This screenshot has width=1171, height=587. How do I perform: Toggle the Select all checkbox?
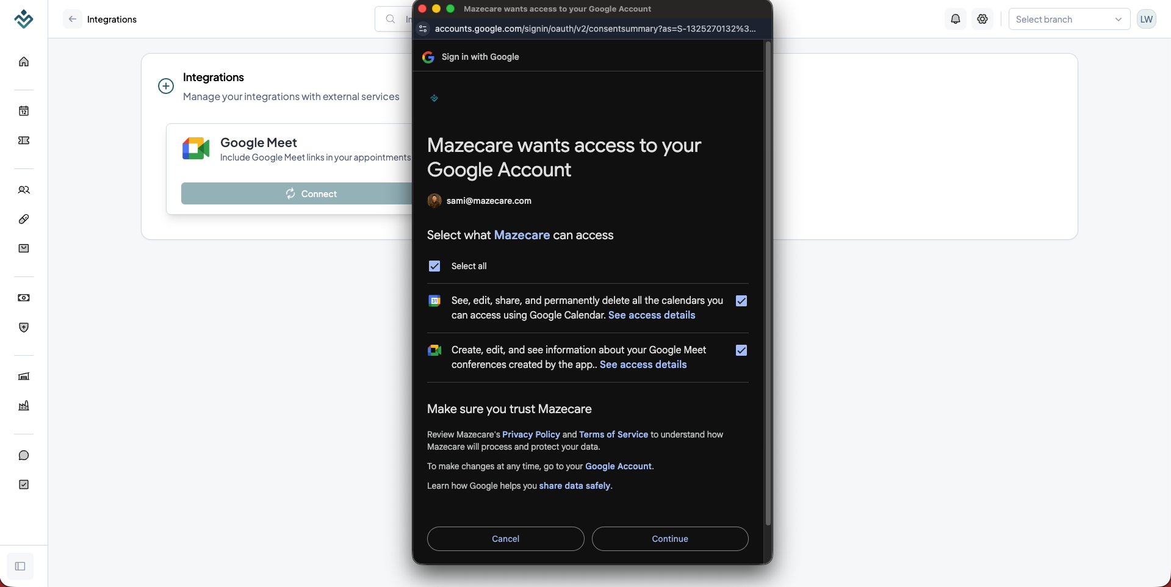[x=434, y=266]
